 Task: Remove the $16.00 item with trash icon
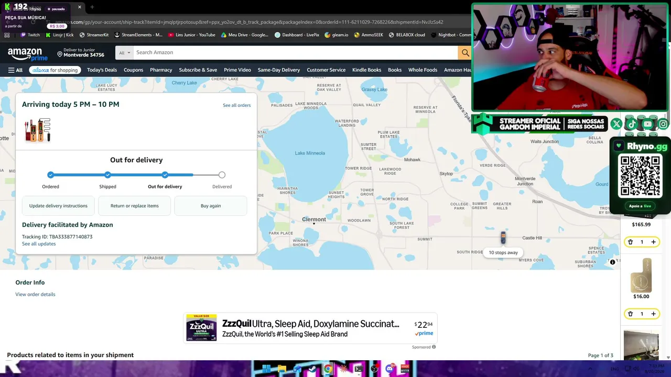click(x=630, y=314)
